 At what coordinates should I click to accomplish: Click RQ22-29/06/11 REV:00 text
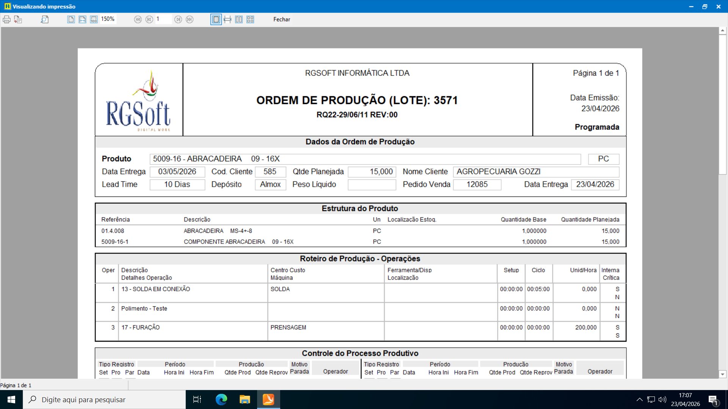point(357,115)
